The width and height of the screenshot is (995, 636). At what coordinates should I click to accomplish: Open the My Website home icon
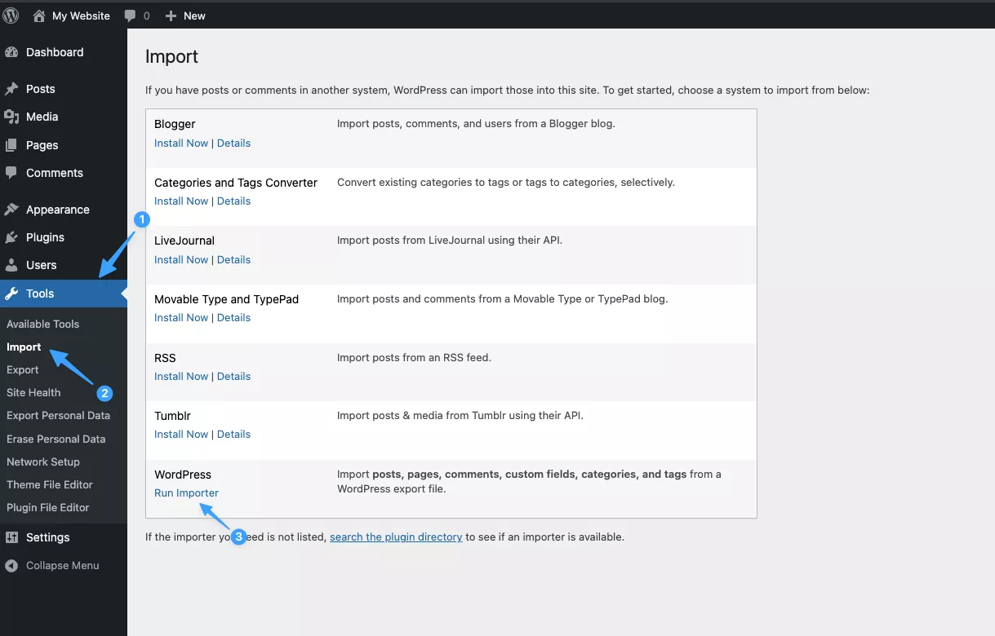coord(39,15)
